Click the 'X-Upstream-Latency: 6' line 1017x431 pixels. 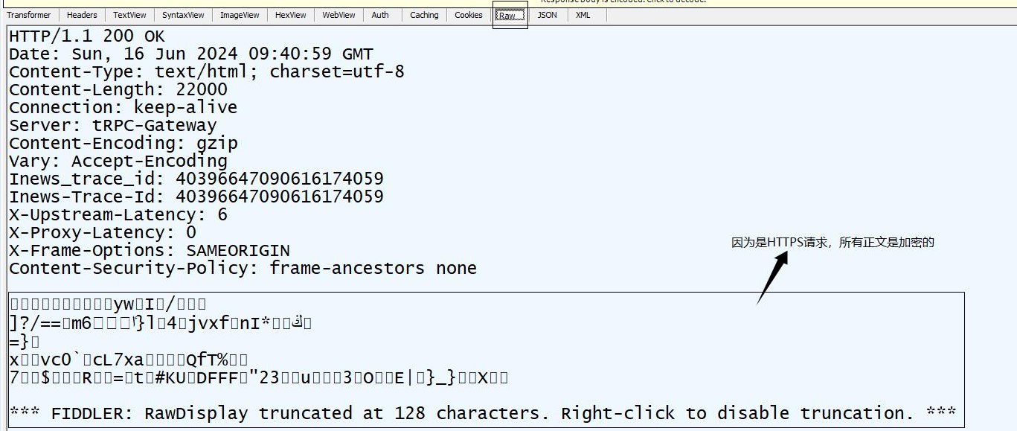[118, 215]
